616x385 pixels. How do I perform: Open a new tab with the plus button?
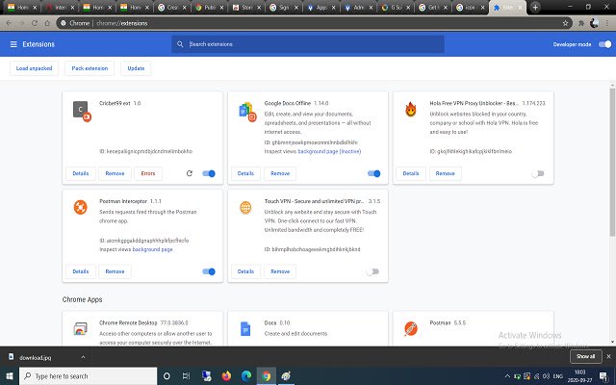coord(535,8)
